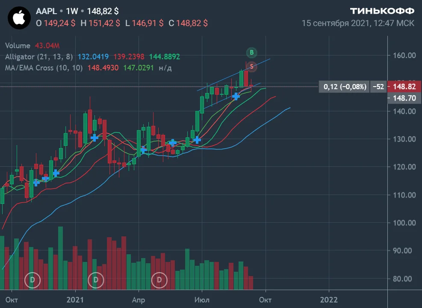The width and height of the screenshot is (422, 308).
Task: Click the EMA value 147.0291
Action: (139, 68)
